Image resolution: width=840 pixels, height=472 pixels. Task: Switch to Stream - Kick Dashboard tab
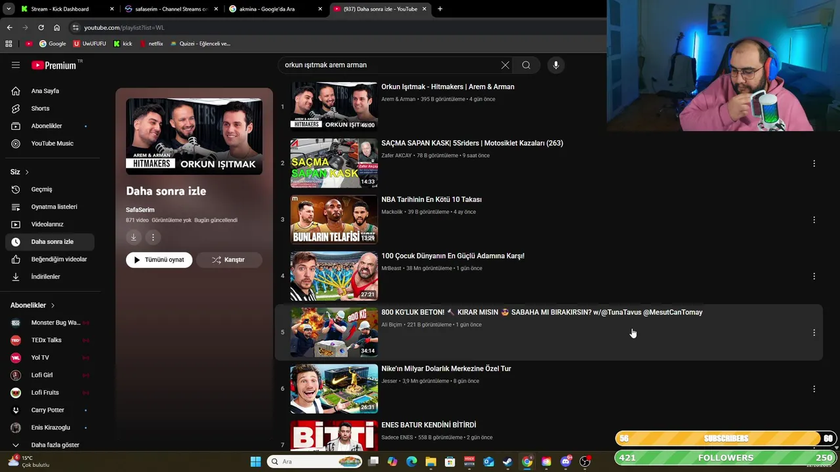pyautogui.click(x=66, y=9)
